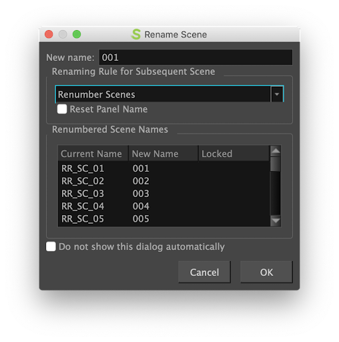The width and height of the screenshot is (339, 342).
Task: Click the New Name column header
Action: (163, 154)
